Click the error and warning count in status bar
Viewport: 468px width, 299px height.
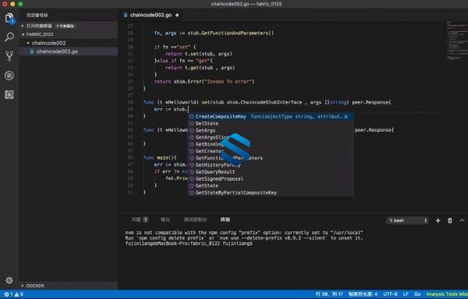pyautogui.click(x=14, y=294)
